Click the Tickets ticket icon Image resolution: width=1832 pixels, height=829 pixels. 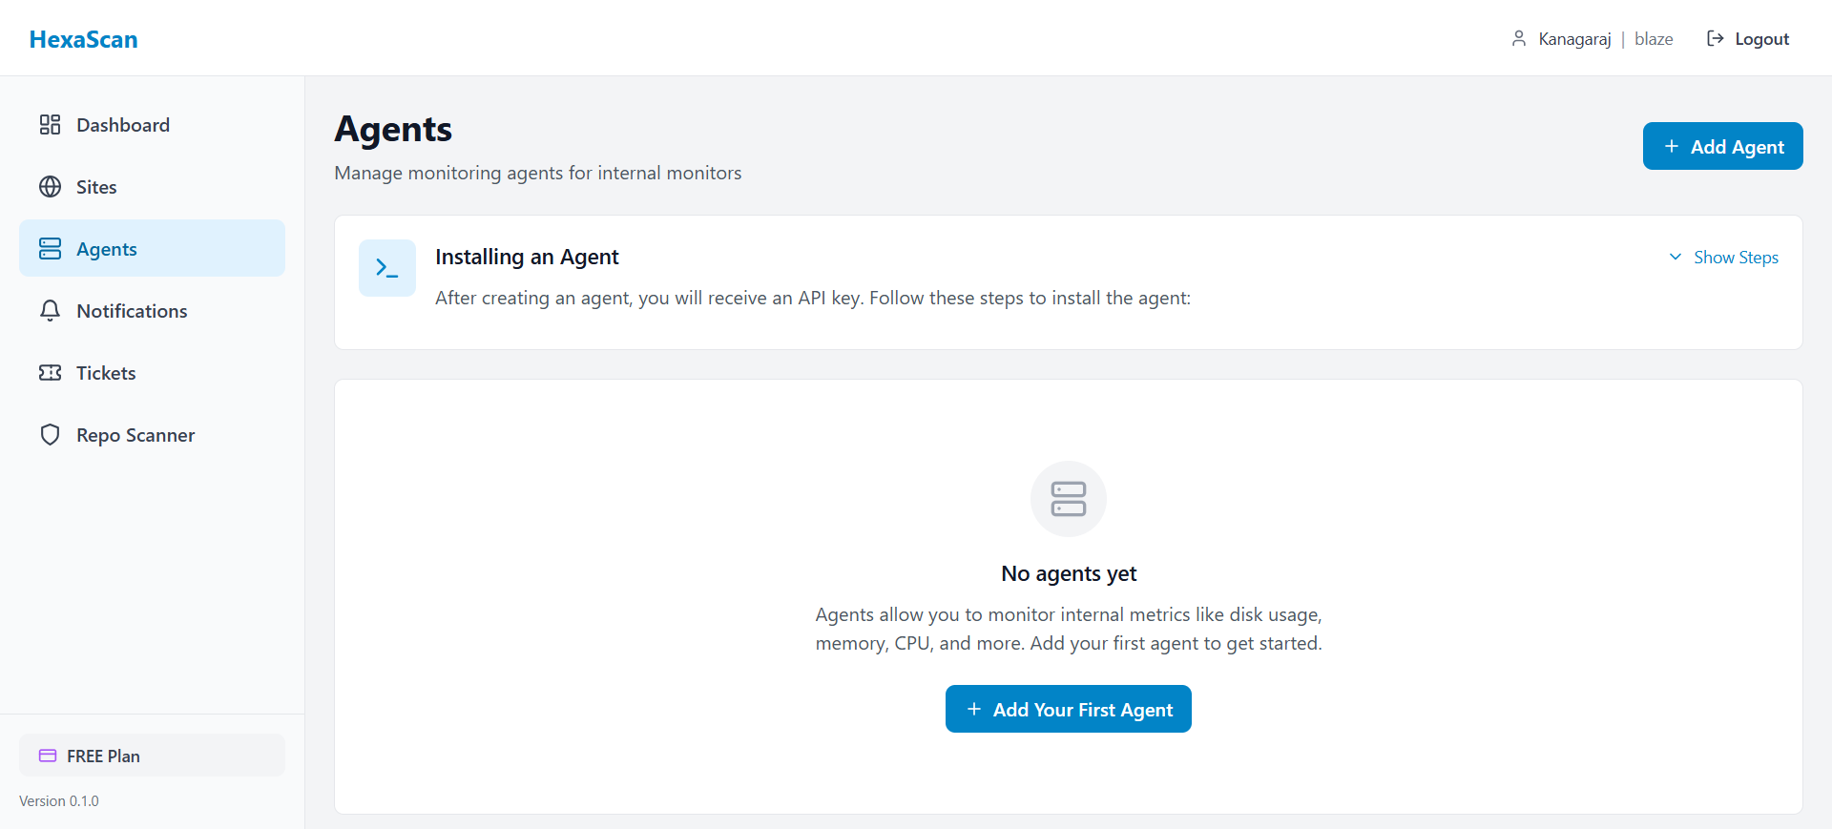point(50,373)
